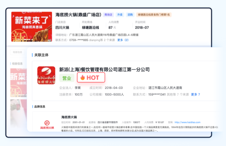The image size is (226, 146).
Task: Click the brand name 海底捞火锅 heading
Action: [x=69, y=117]
